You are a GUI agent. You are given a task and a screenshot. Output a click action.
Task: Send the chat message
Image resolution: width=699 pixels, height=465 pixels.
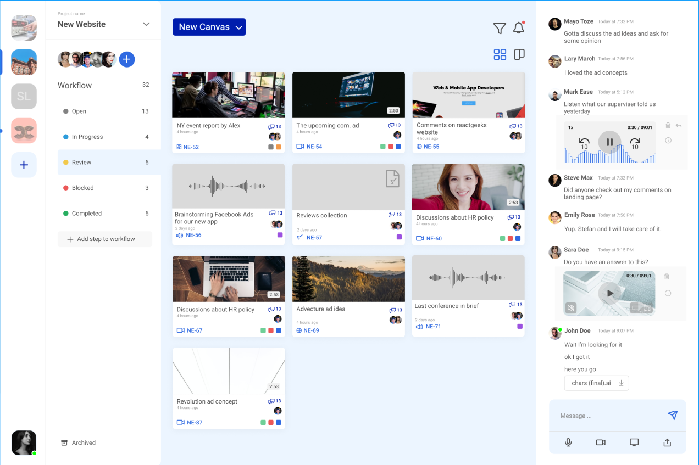click(673, 415)
